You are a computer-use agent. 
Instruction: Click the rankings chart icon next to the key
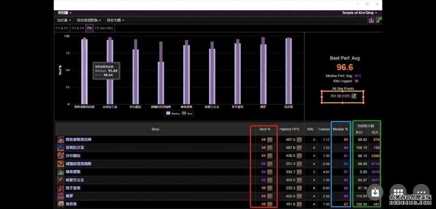(x=371, y=20)
